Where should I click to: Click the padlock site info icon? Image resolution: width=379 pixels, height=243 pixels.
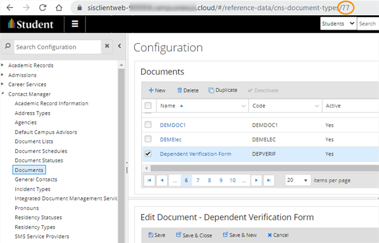pos(80,8)
